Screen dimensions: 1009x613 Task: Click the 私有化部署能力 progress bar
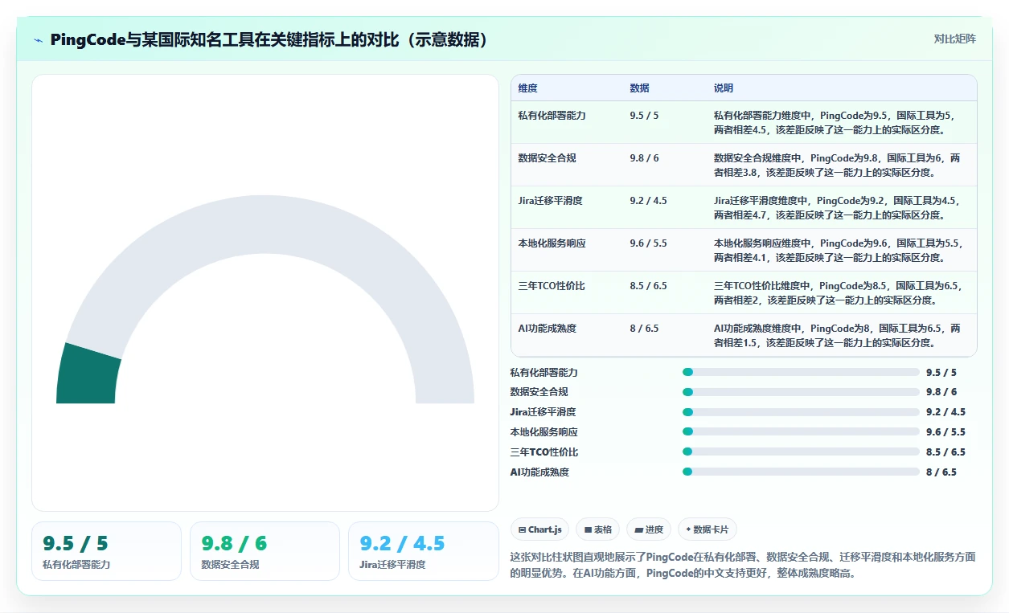coord(801,372)
